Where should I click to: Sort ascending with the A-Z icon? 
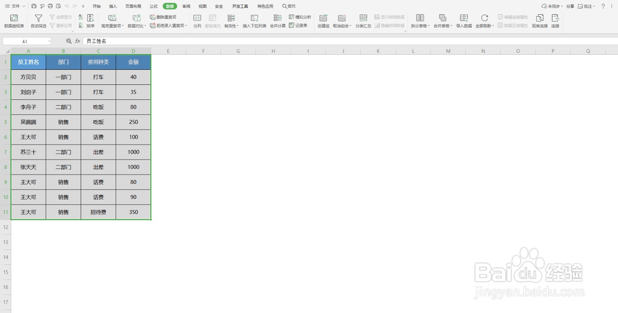pos(80,17)
